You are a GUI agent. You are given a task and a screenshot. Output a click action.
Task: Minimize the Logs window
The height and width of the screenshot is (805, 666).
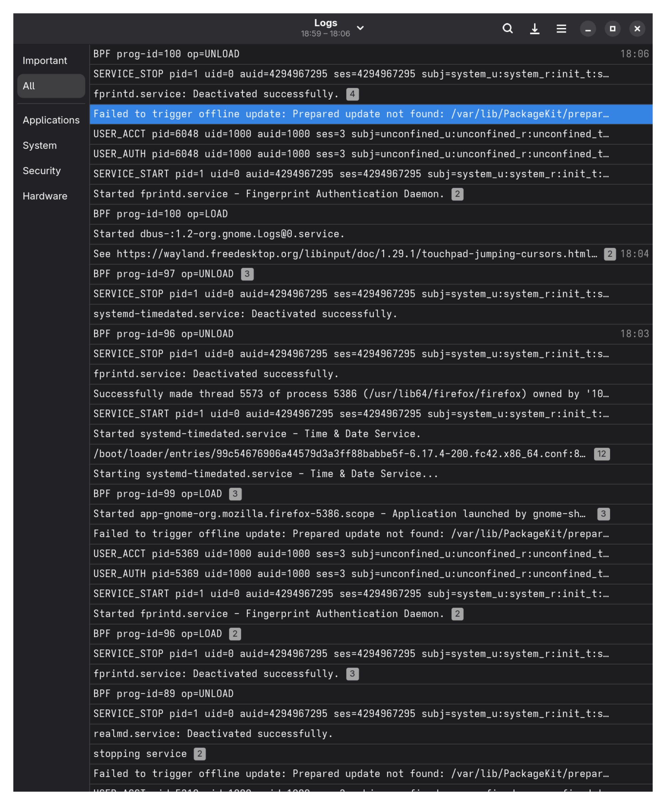coord(588,29)
